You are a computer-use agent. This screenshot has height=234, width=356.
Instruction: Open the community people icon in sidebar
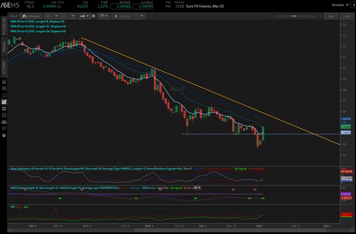pos(5,122)
